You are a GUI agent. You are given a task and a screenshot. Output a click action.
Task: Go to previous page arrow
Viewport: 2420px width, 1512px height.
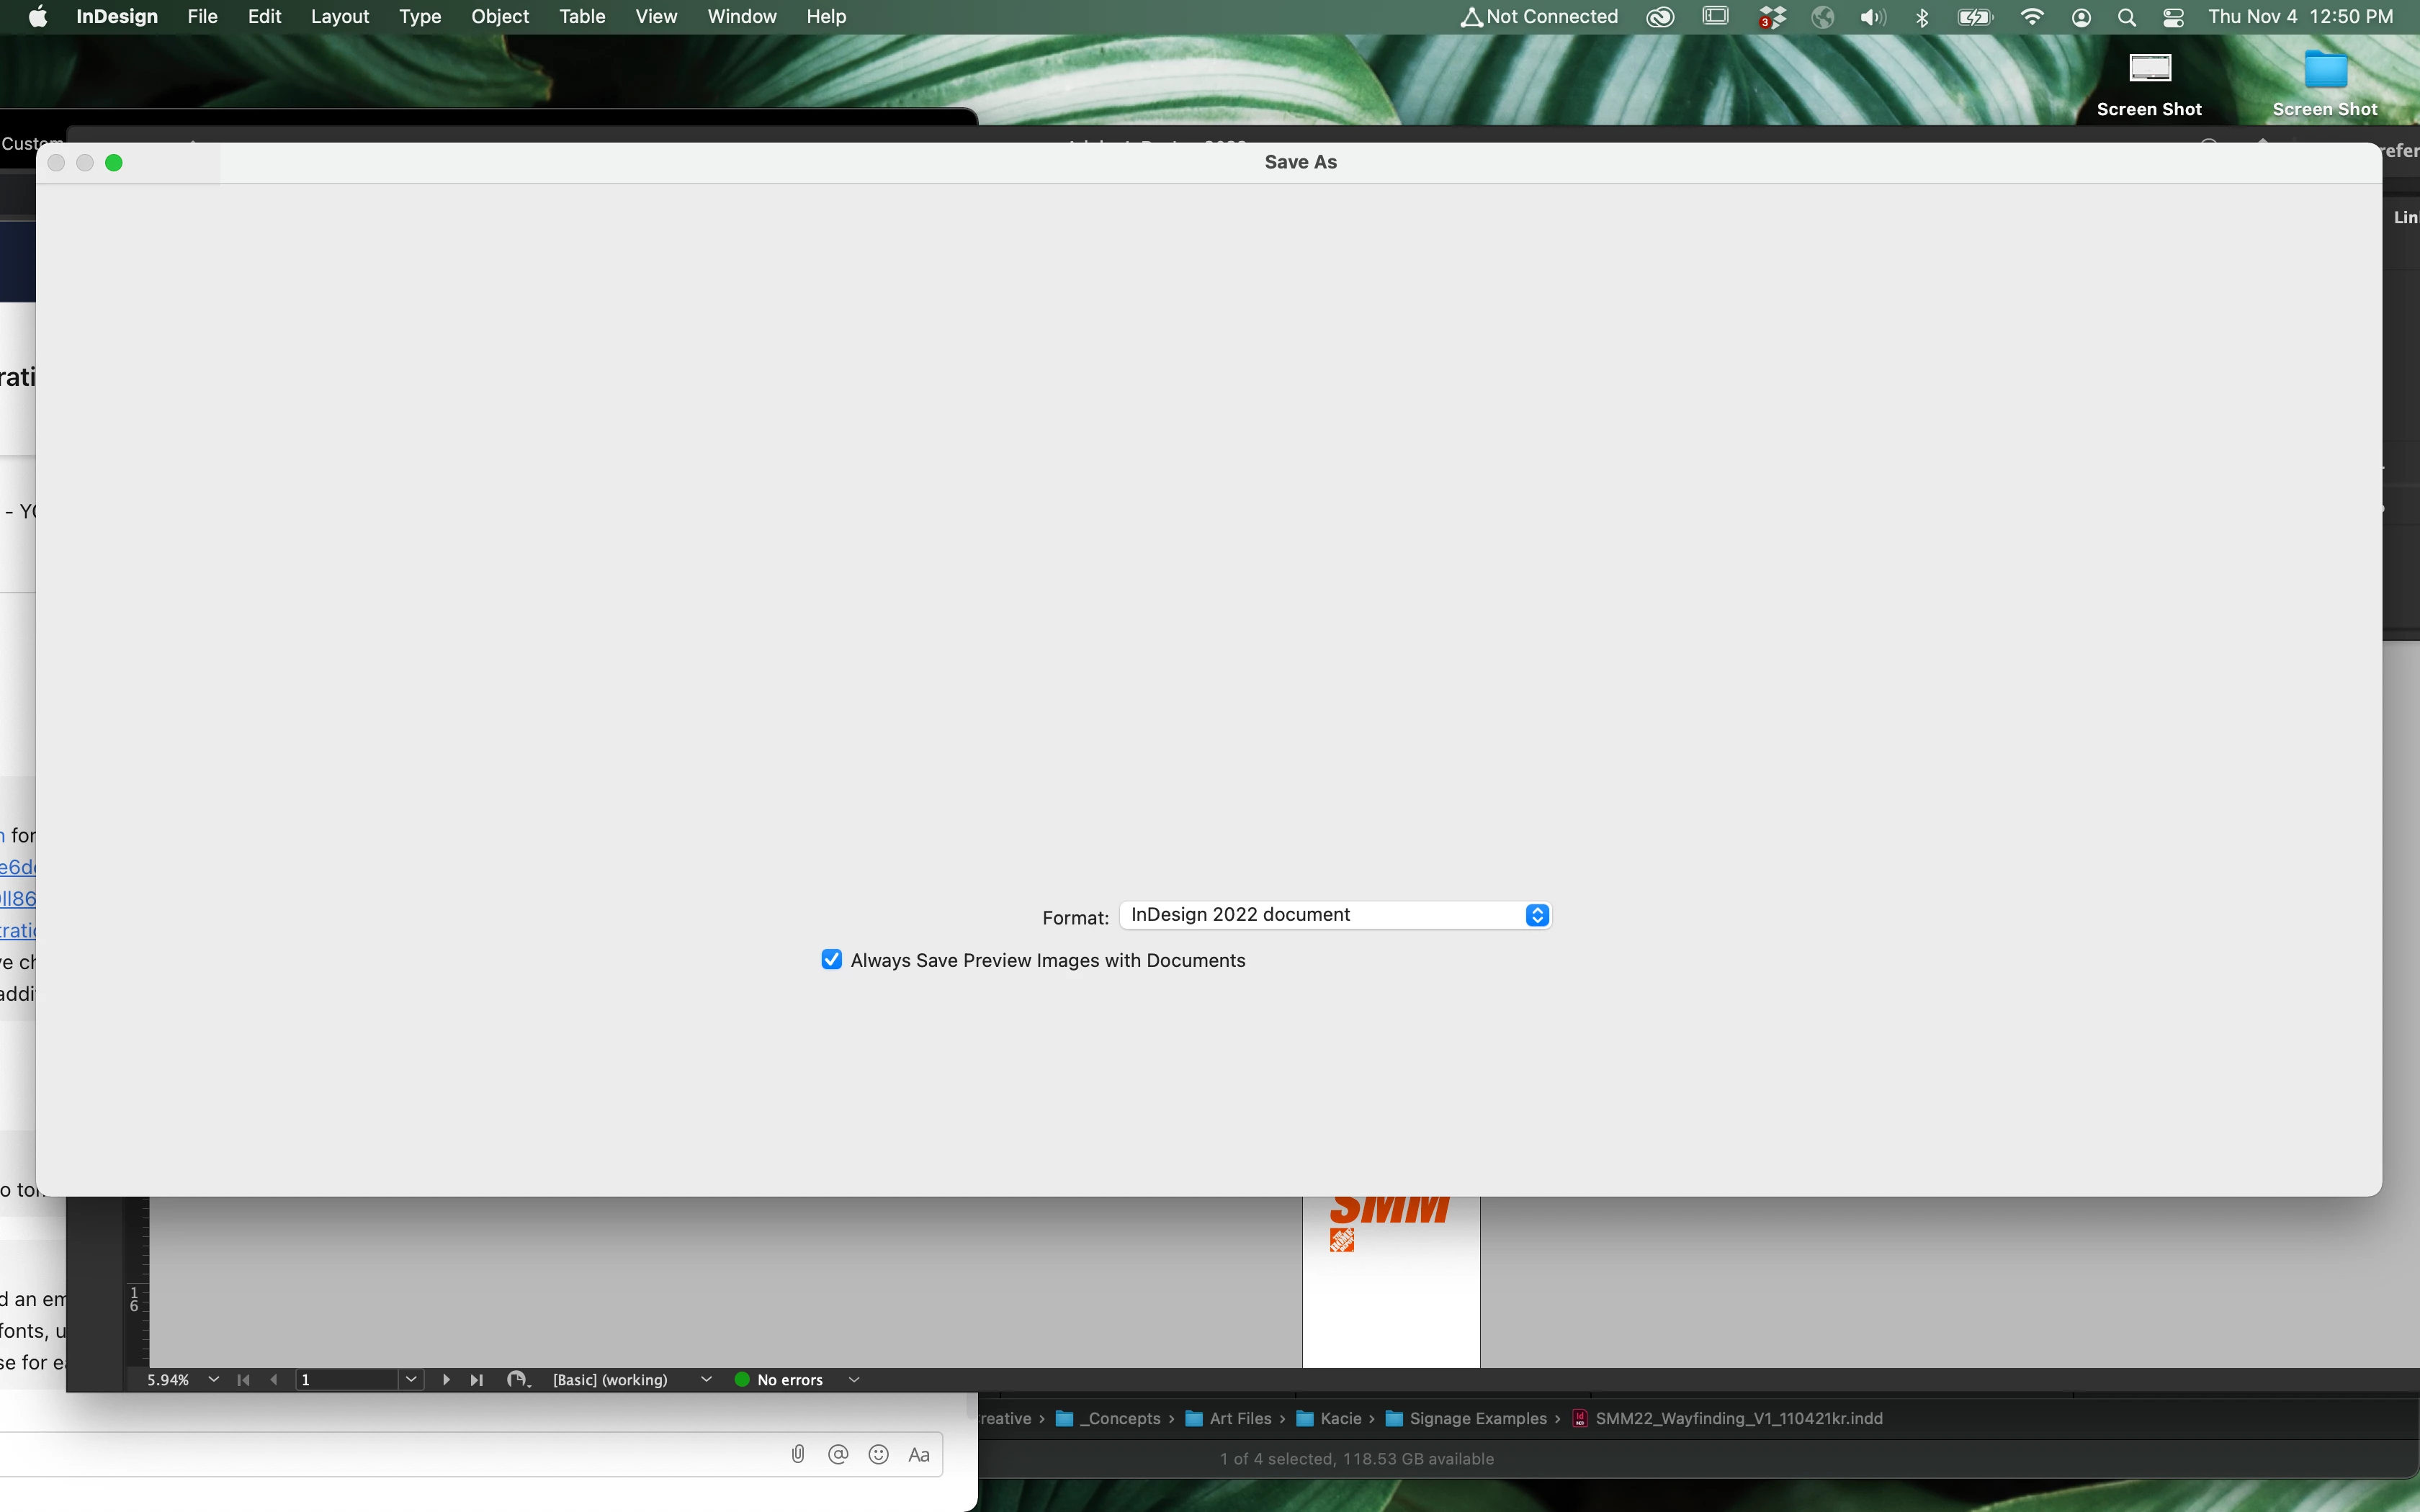274,1379
